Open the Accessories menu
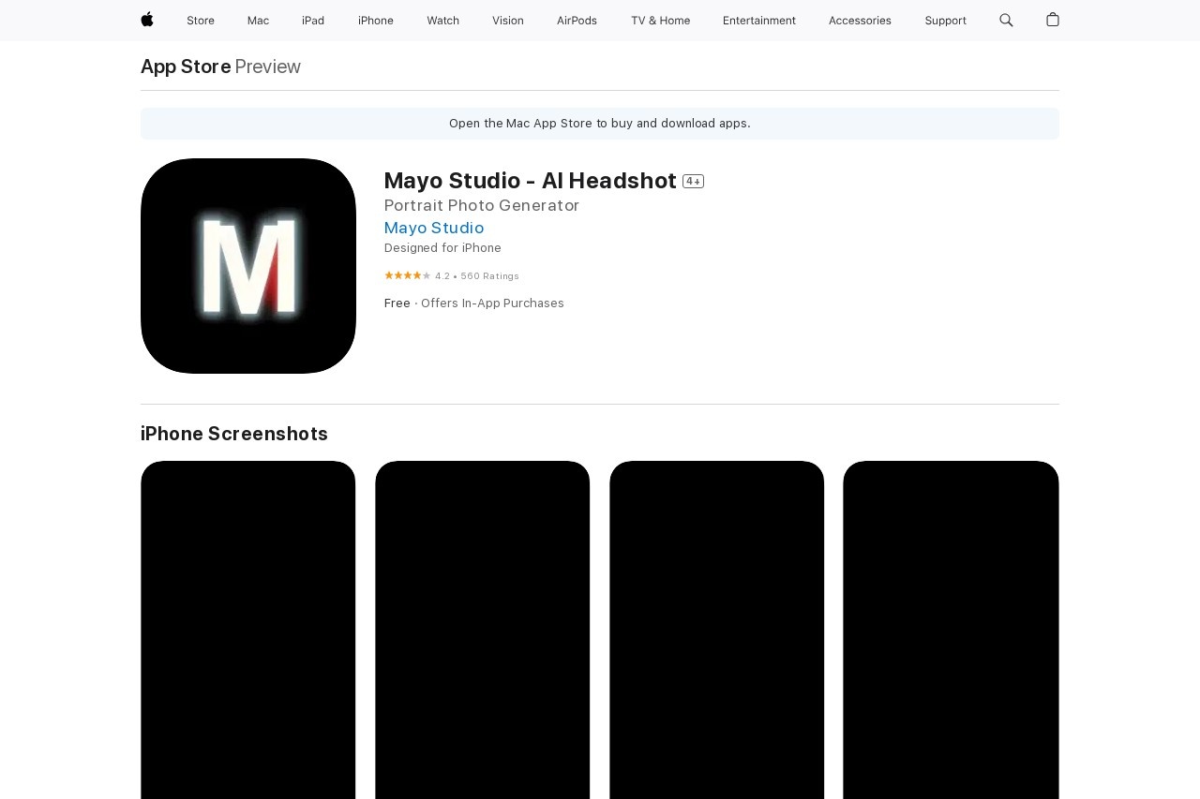Image resolution: width=1200 pixels, height=799 pixels. (860, 21)
